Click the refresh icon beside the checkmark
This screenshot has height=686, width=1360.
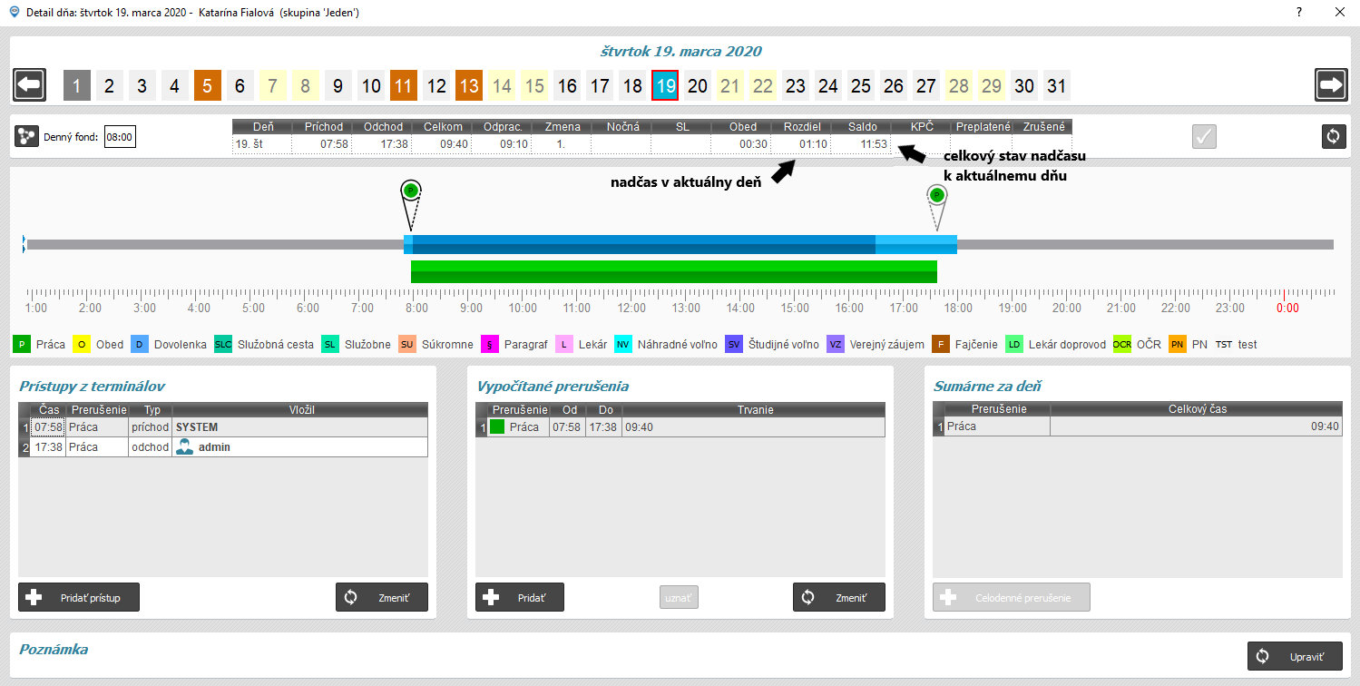tap(1332, 136)
